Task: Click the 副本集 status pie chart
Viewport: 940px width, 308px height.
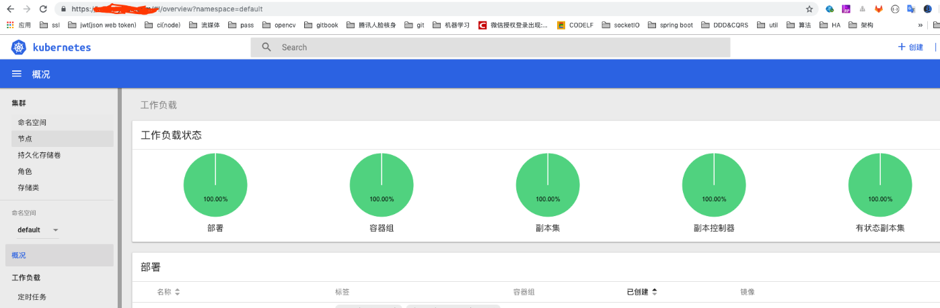Action: point(548,185)
